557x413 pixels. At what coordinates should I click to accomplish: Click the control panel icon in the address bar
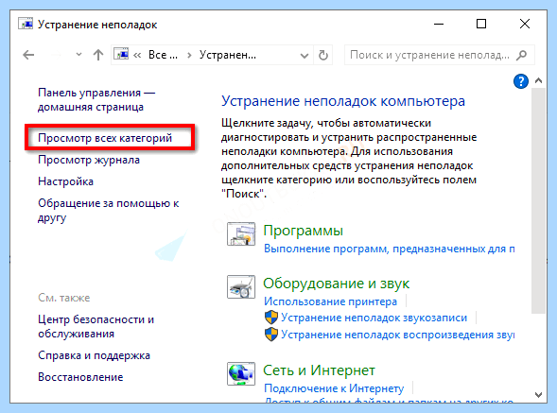tap(121, 54)
